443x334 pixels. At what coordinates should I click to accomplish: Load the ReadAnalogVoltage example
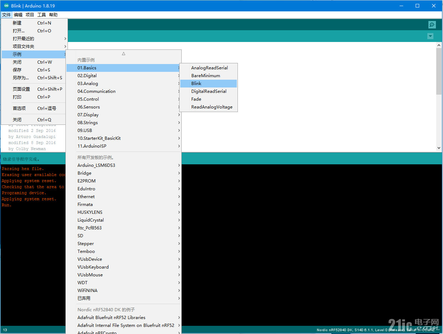[208, 107]
